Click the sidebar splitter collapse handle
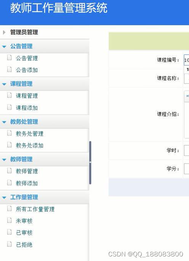The height and width of the screenshot is (261, 189). pos(90,162)
